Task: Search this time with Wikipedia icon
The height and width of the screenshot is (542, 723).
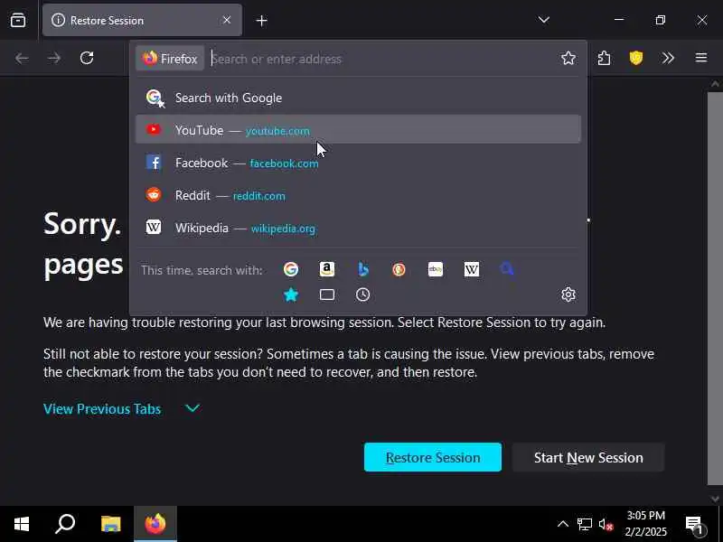Action: pos(471,269)
